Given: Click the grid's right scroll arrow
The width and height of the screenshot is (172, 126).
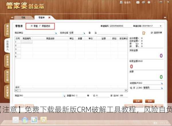Looking at the screenshot, I should pyautogui.click(x=126, y=90).
